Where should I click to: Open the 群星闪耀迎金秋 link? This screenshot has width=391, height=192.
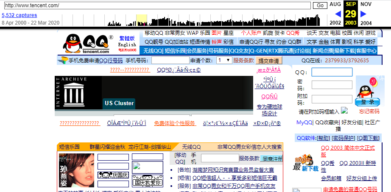coord(107,147)
